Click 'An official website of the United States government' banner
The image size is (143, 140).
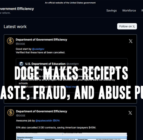[70, 3]
